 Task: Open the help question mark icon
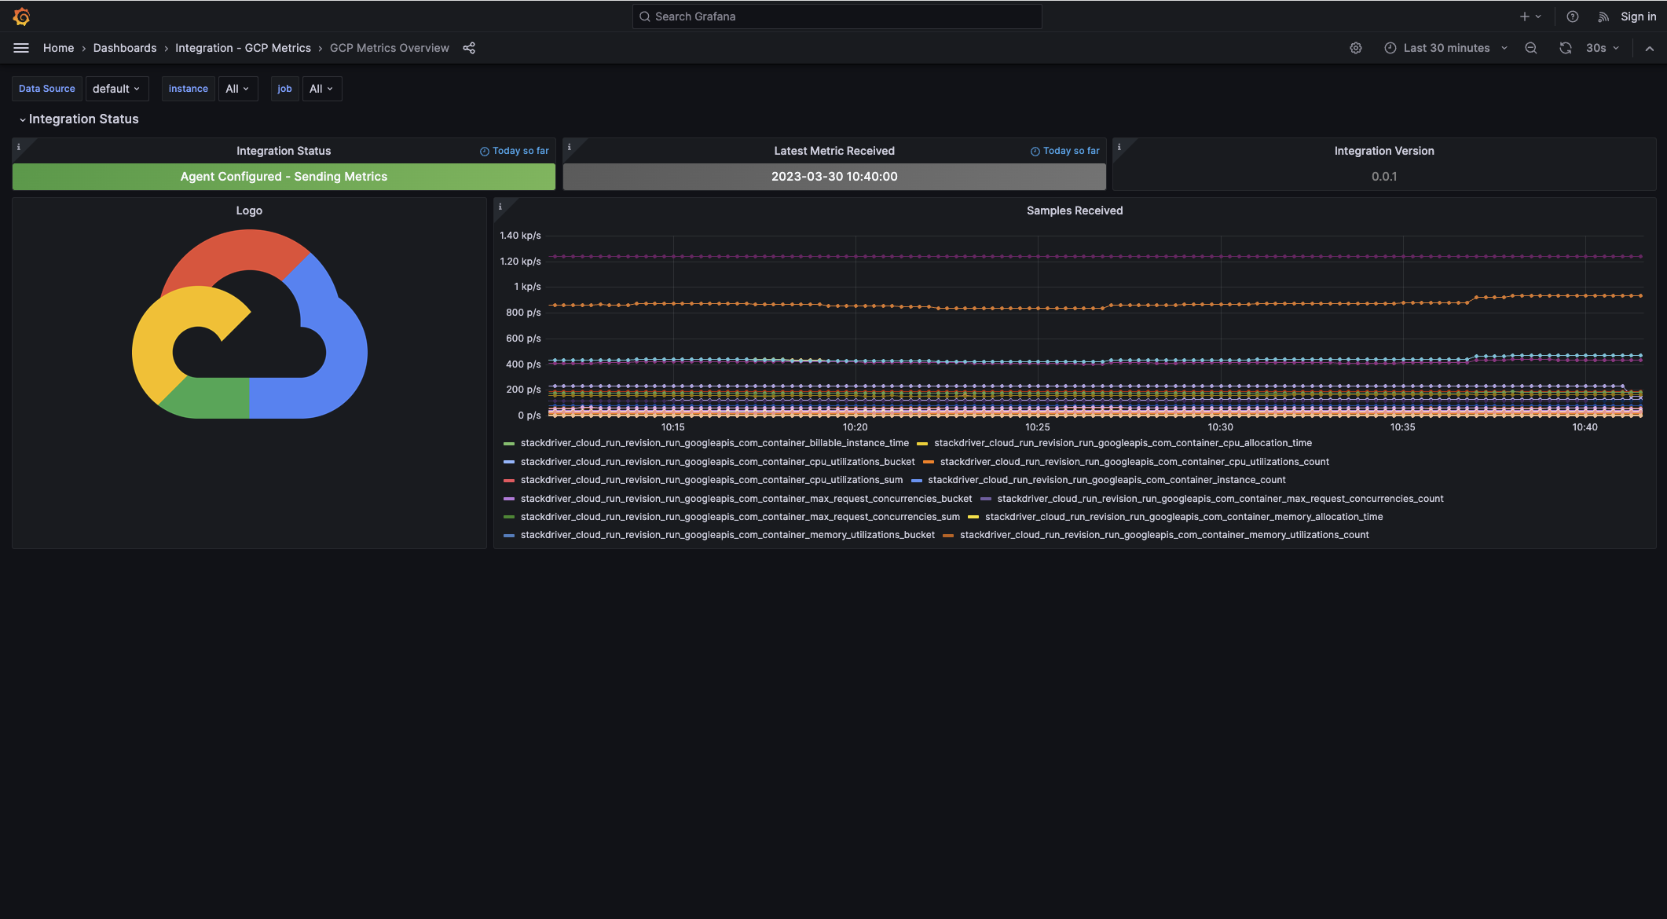pos(1573,16)
